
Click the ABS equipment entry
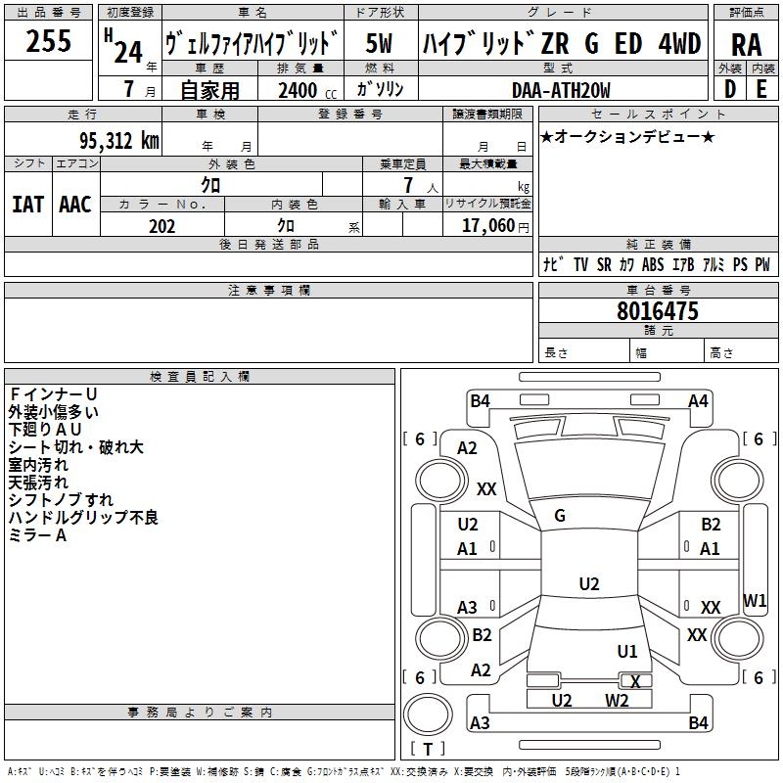(x=653, y=264)
